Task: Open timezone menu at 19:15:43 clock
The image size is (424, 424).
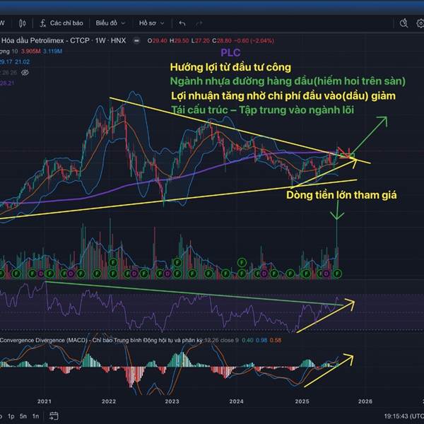Action: pos(404,416)
